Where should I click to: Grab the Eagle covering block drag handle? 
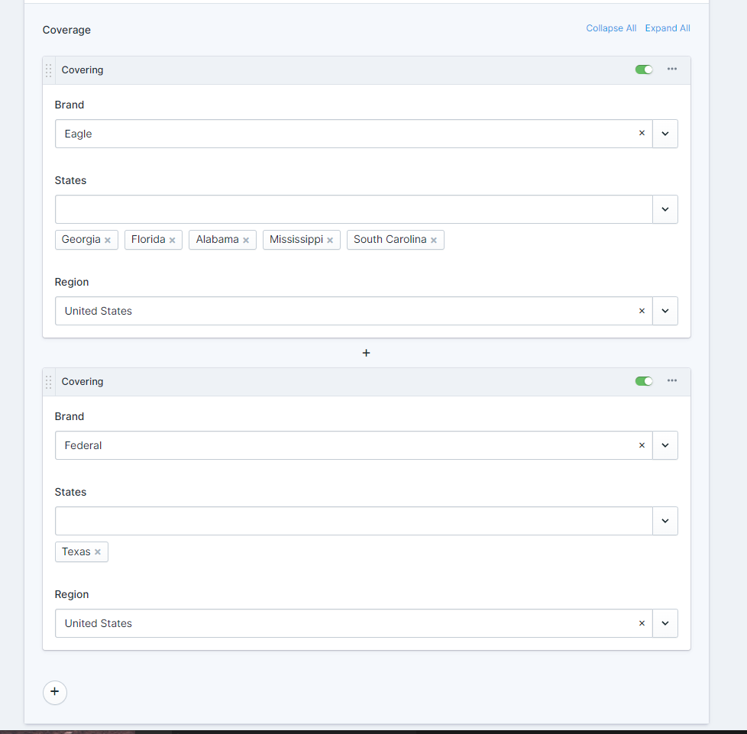point(49,70)
